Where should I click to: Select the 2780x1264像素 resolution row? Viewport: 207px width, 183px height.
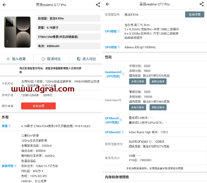pos(69,37)
